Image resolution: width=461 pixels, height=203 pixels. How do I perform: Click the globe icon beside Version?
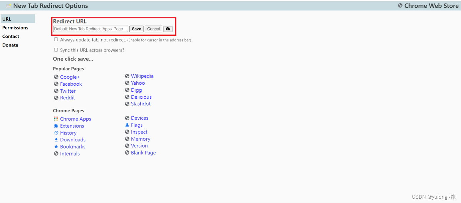(x=127, y=145)
